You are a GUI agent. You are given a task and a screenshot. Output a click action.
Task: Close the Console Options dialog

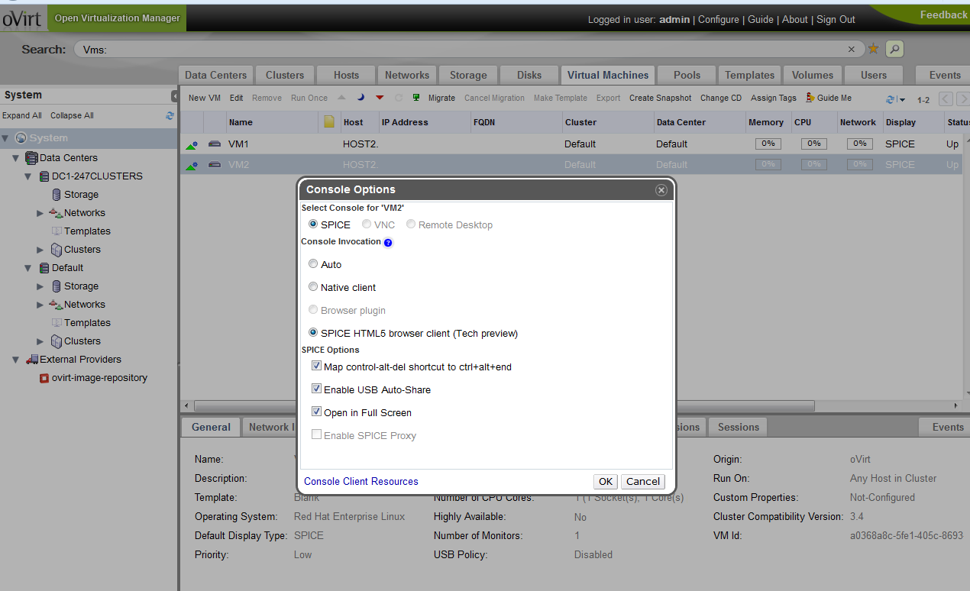click(x=661, y=190)
